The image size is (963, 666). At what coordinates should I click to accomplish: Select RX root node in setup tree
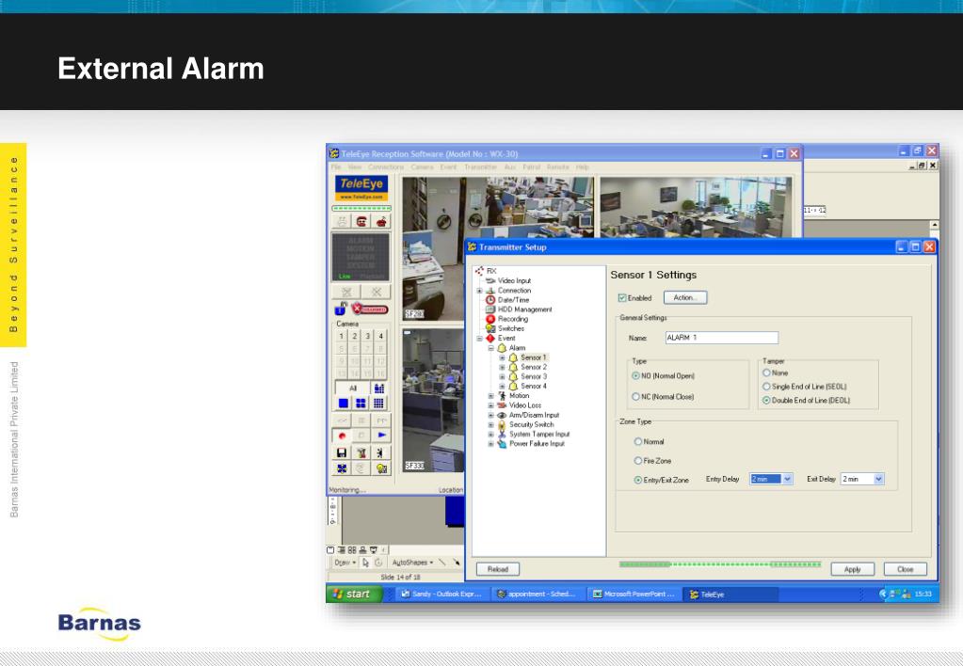click(x=491, y=271)
